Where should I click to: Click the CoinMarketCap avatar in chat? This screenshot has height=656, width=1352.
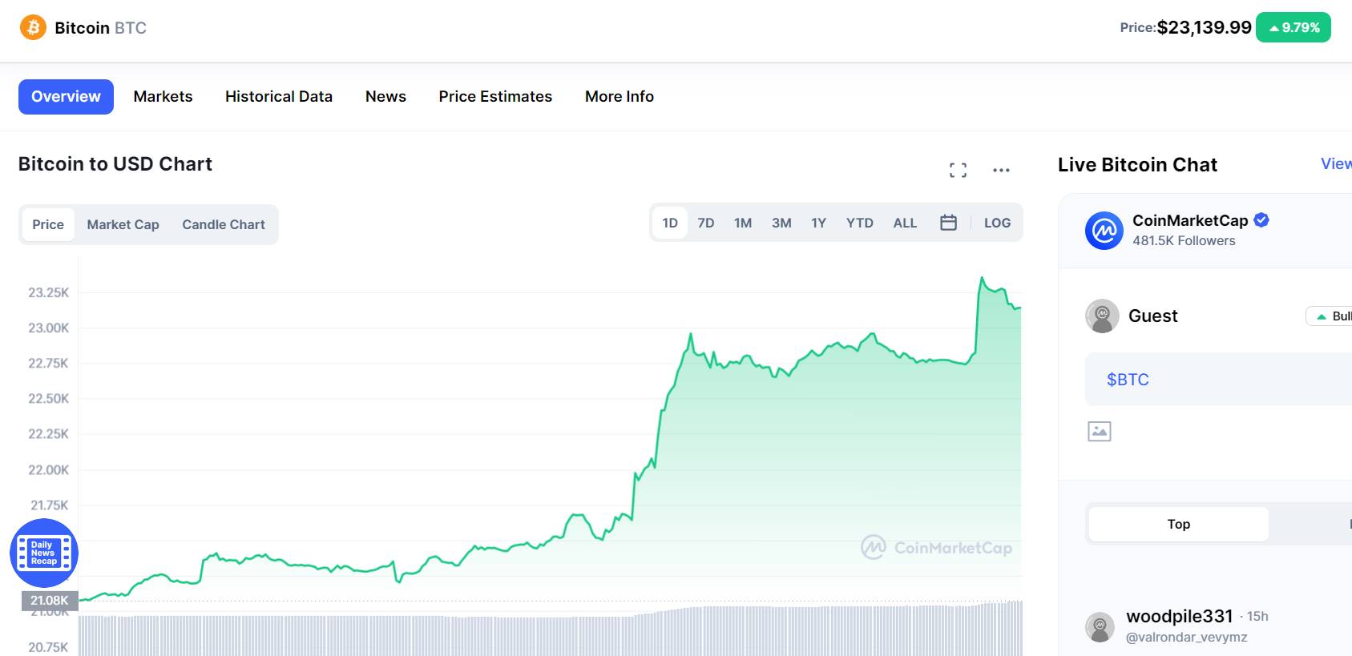1104,231
